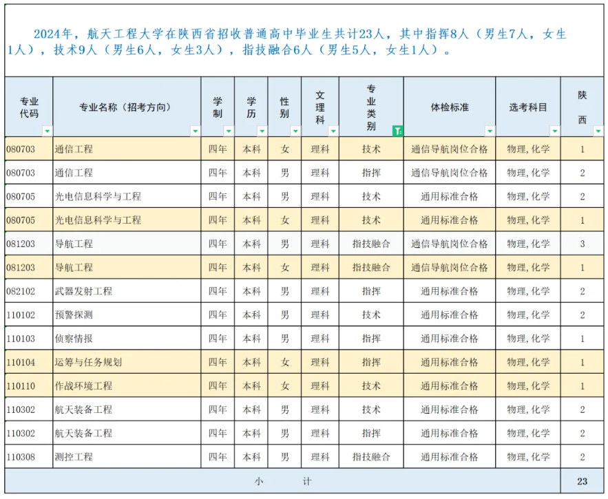Select the 082102 code cell
608x499 pixels.
(x=29, y=290)
